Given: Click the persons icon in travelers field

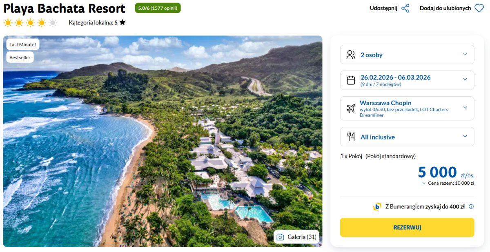Looking at the screenshot, I should pos(351,55).
